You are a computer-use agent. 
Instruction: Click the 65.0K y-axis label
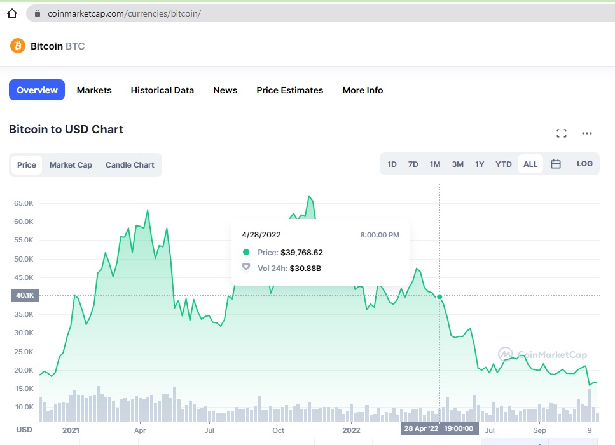coord(24,203)
